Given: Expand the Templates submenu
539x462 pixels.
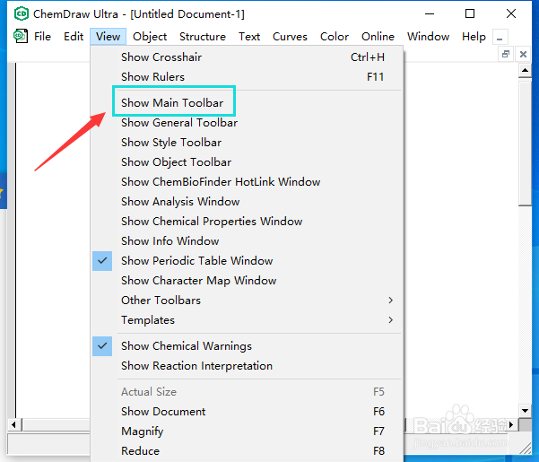Looking at the screenshot, I should point(247,320).
